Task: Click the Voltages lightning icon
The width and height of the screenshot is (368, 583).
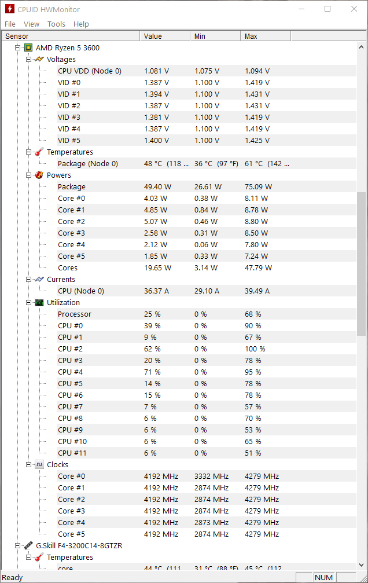Action: tap(39, 59)
